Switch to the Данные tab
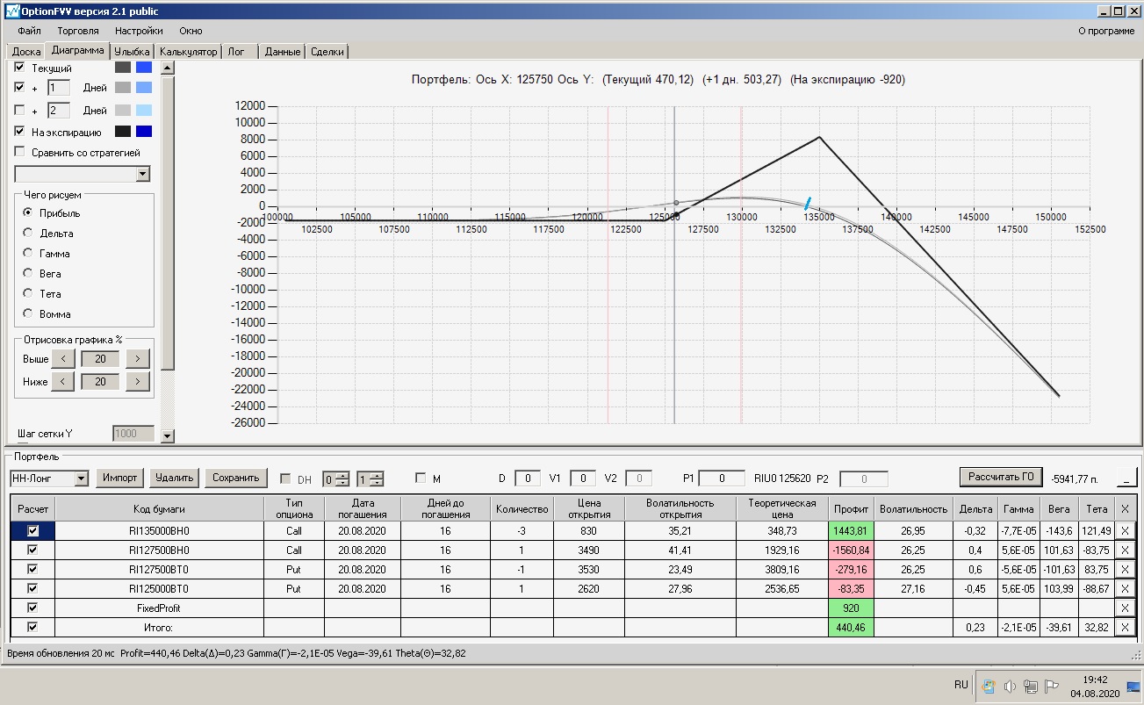The image size is (1144, 705). point(283,52)
